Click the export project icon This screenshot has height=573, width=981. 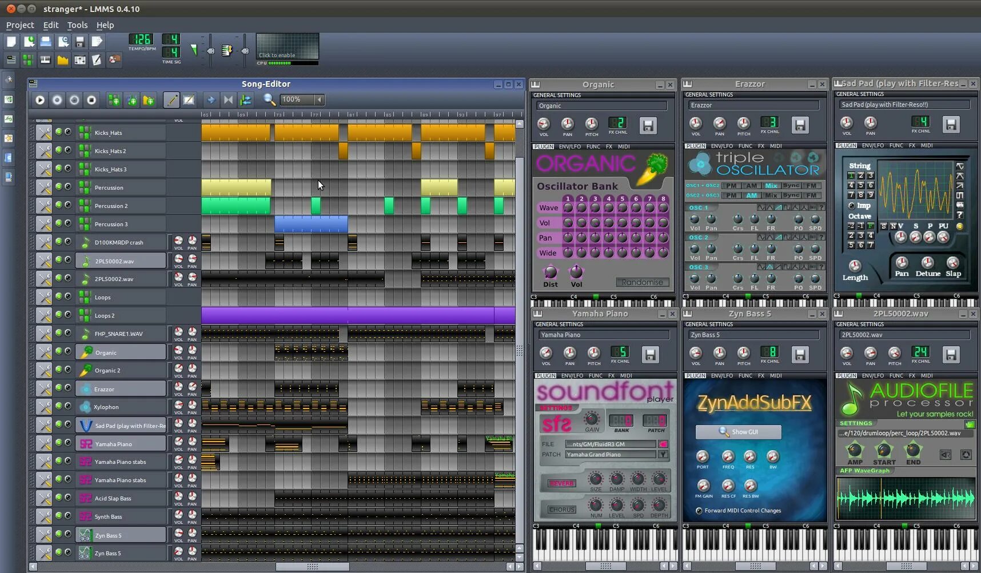97,42
